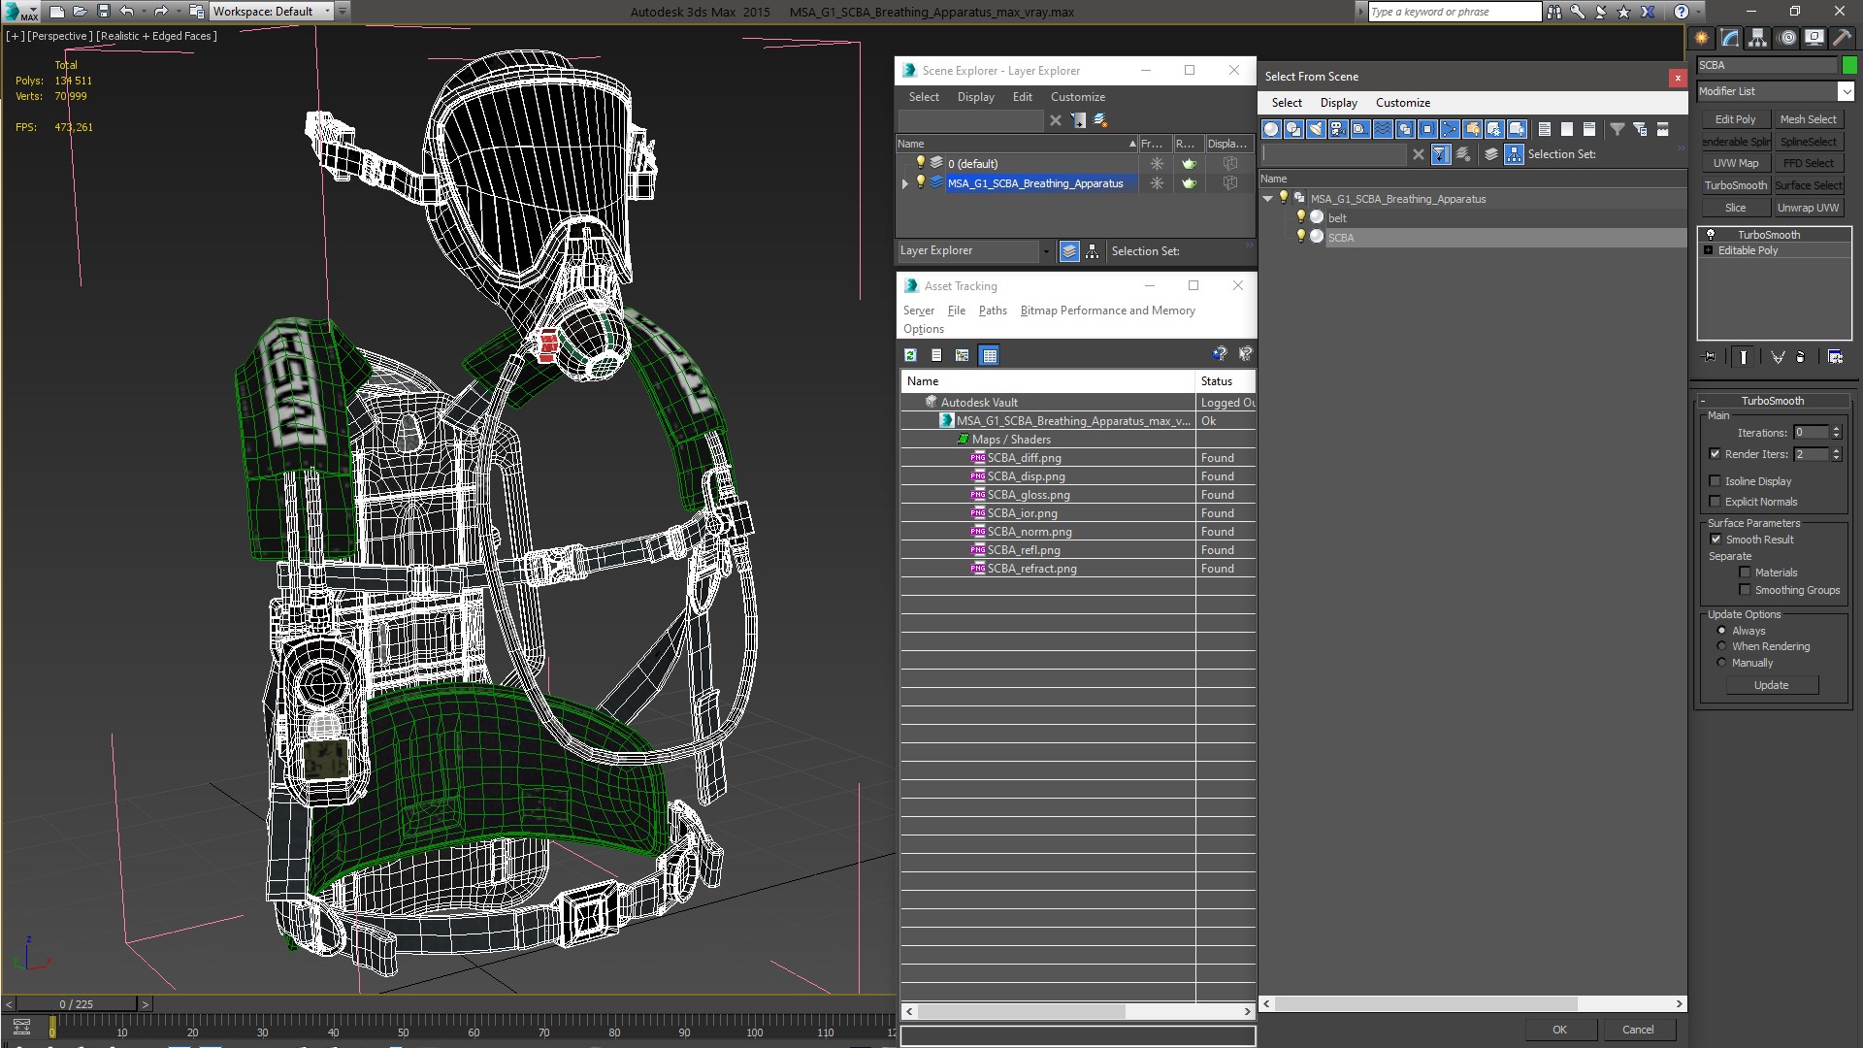This screenshot has height=1048, width=1863.
Task: Open Display menu in Select From Scene
Action: point(1338,103)
